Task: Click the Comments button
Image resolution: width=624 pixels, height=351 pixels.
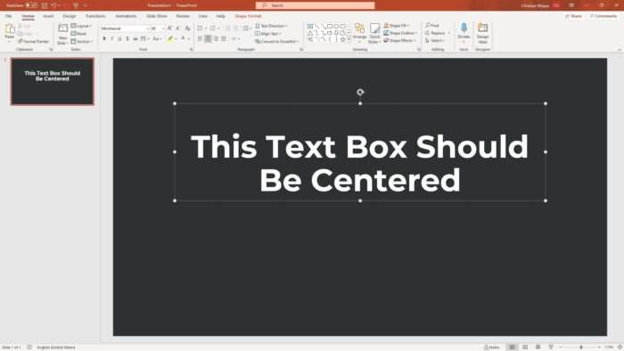Action: point(603,16)
